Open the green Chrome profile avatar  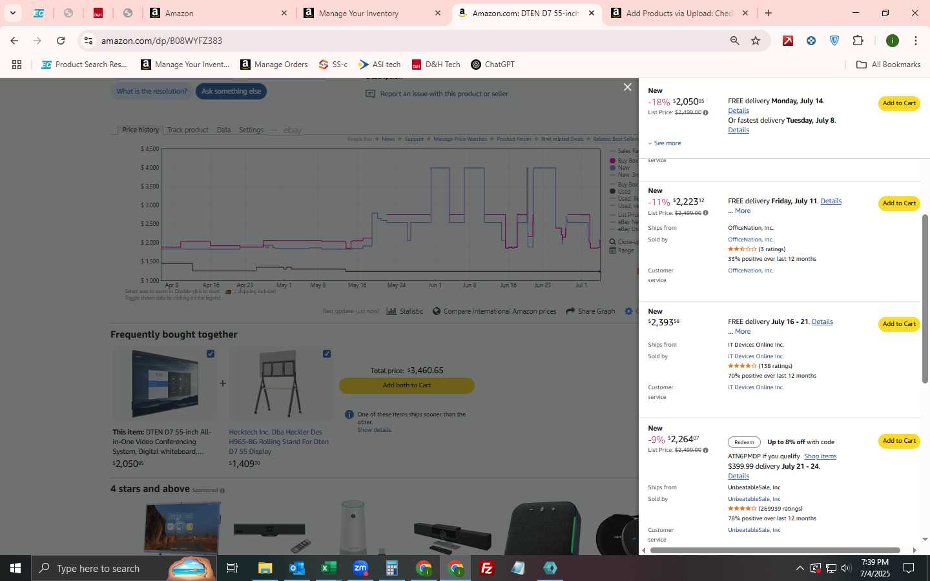click(893, 41)
